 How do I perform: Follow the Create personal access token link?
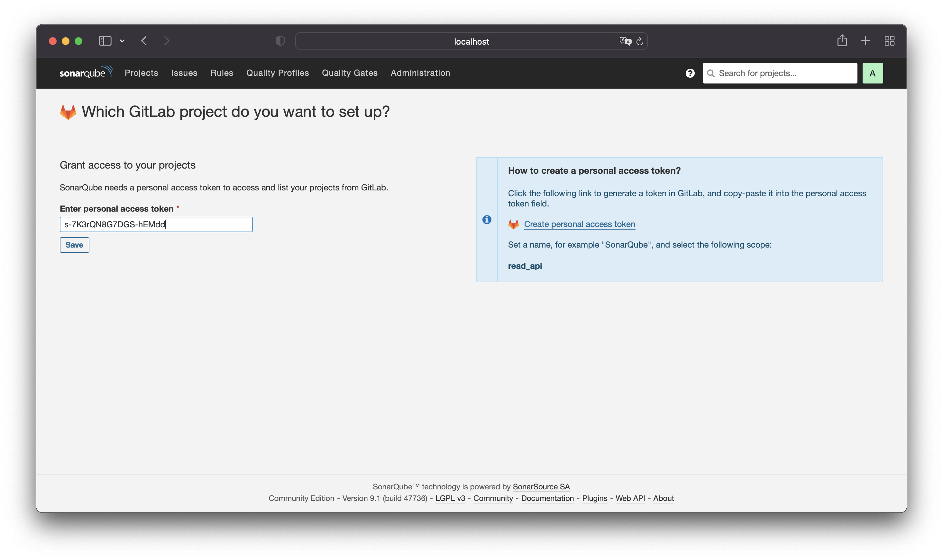point(579,224)
